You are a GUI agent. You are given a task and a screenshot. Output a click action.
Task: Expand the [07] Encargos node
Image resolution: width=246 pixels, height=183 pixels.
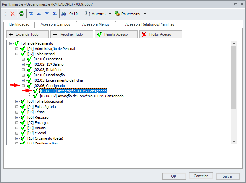pyautogui.click(x=17, y=123)
